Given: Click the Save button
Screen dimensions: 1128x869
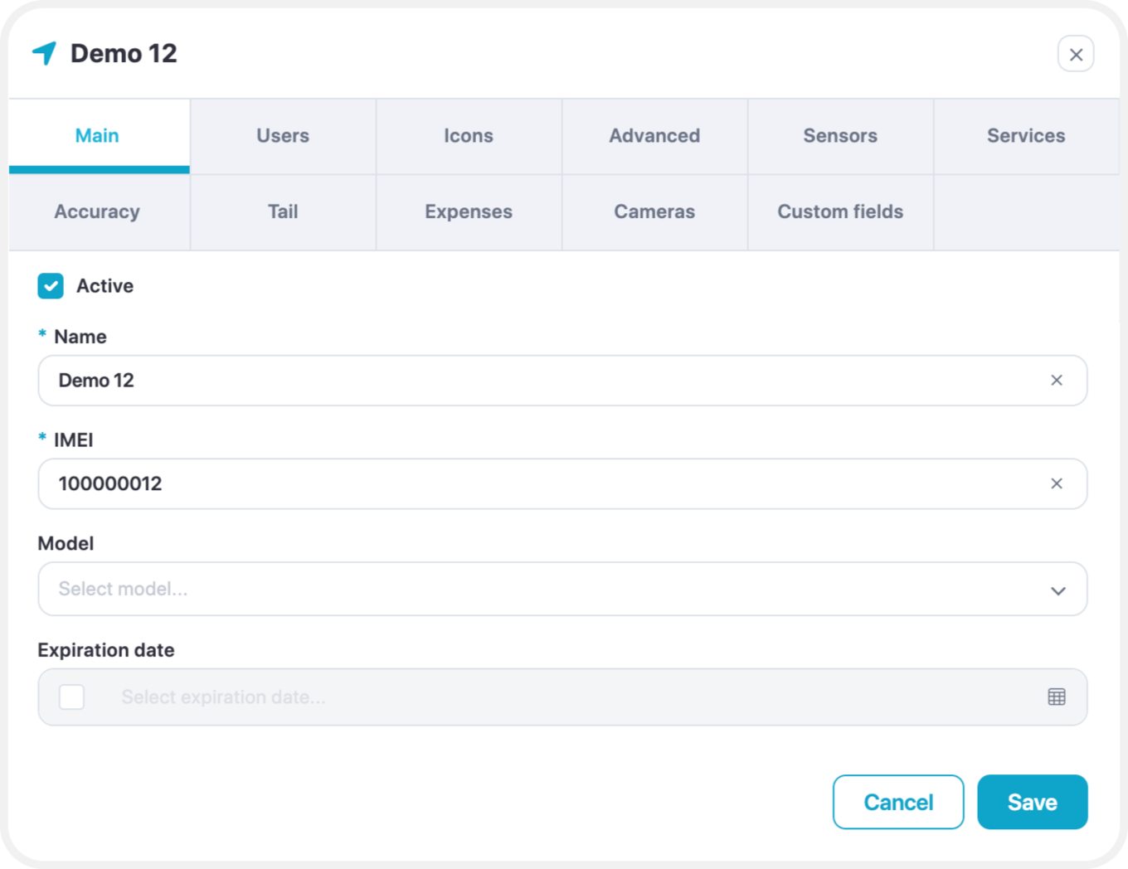Looking at the screenshot, I should click(1032, 802).
